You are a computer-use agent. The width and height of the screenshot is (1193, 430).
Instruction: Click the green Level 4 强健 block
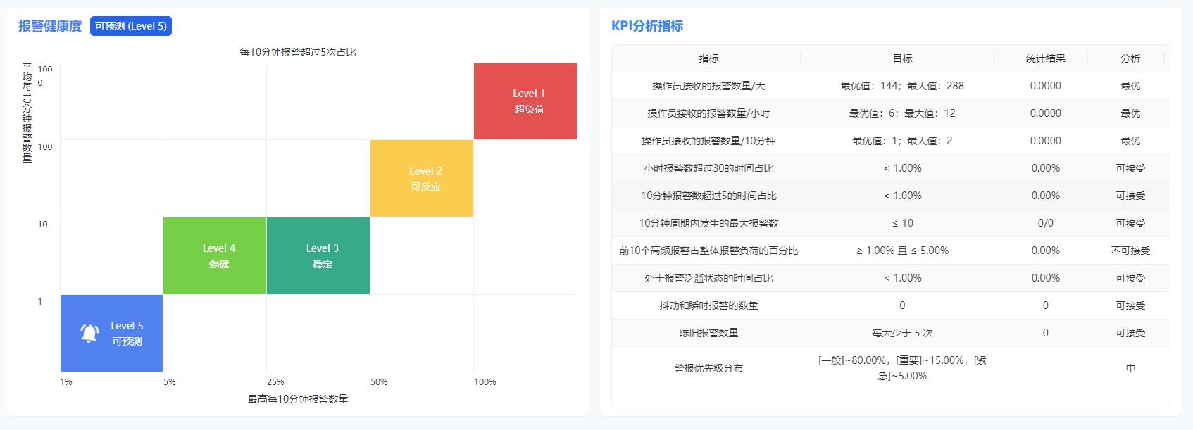[x=215, y=256]
